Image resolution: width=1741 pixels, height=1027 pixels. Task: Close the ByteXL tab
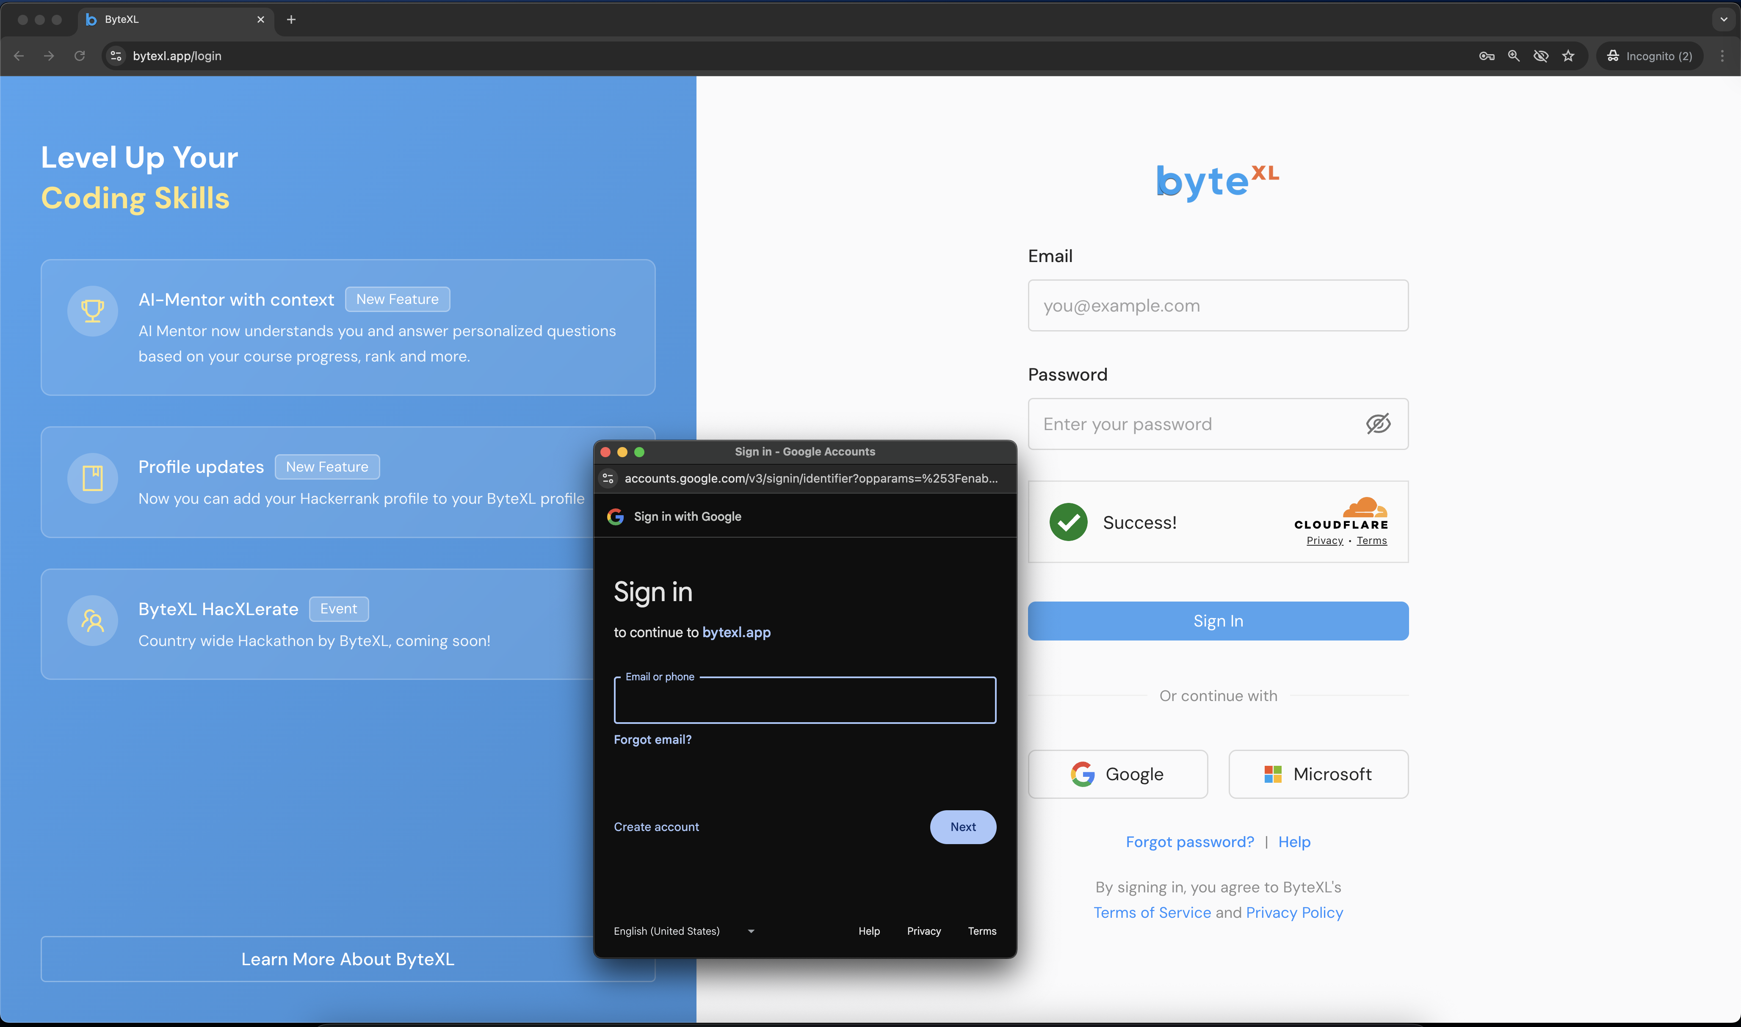point(261,19)
